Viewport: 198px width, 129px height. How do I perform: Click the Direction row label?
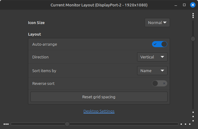point(41,57)
